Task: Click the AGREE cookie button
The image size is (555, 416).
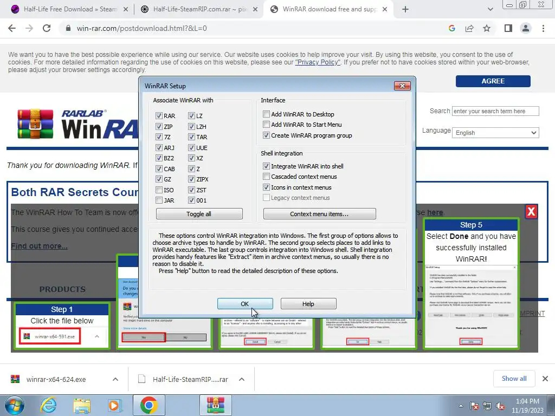Action: coord(493,81)
